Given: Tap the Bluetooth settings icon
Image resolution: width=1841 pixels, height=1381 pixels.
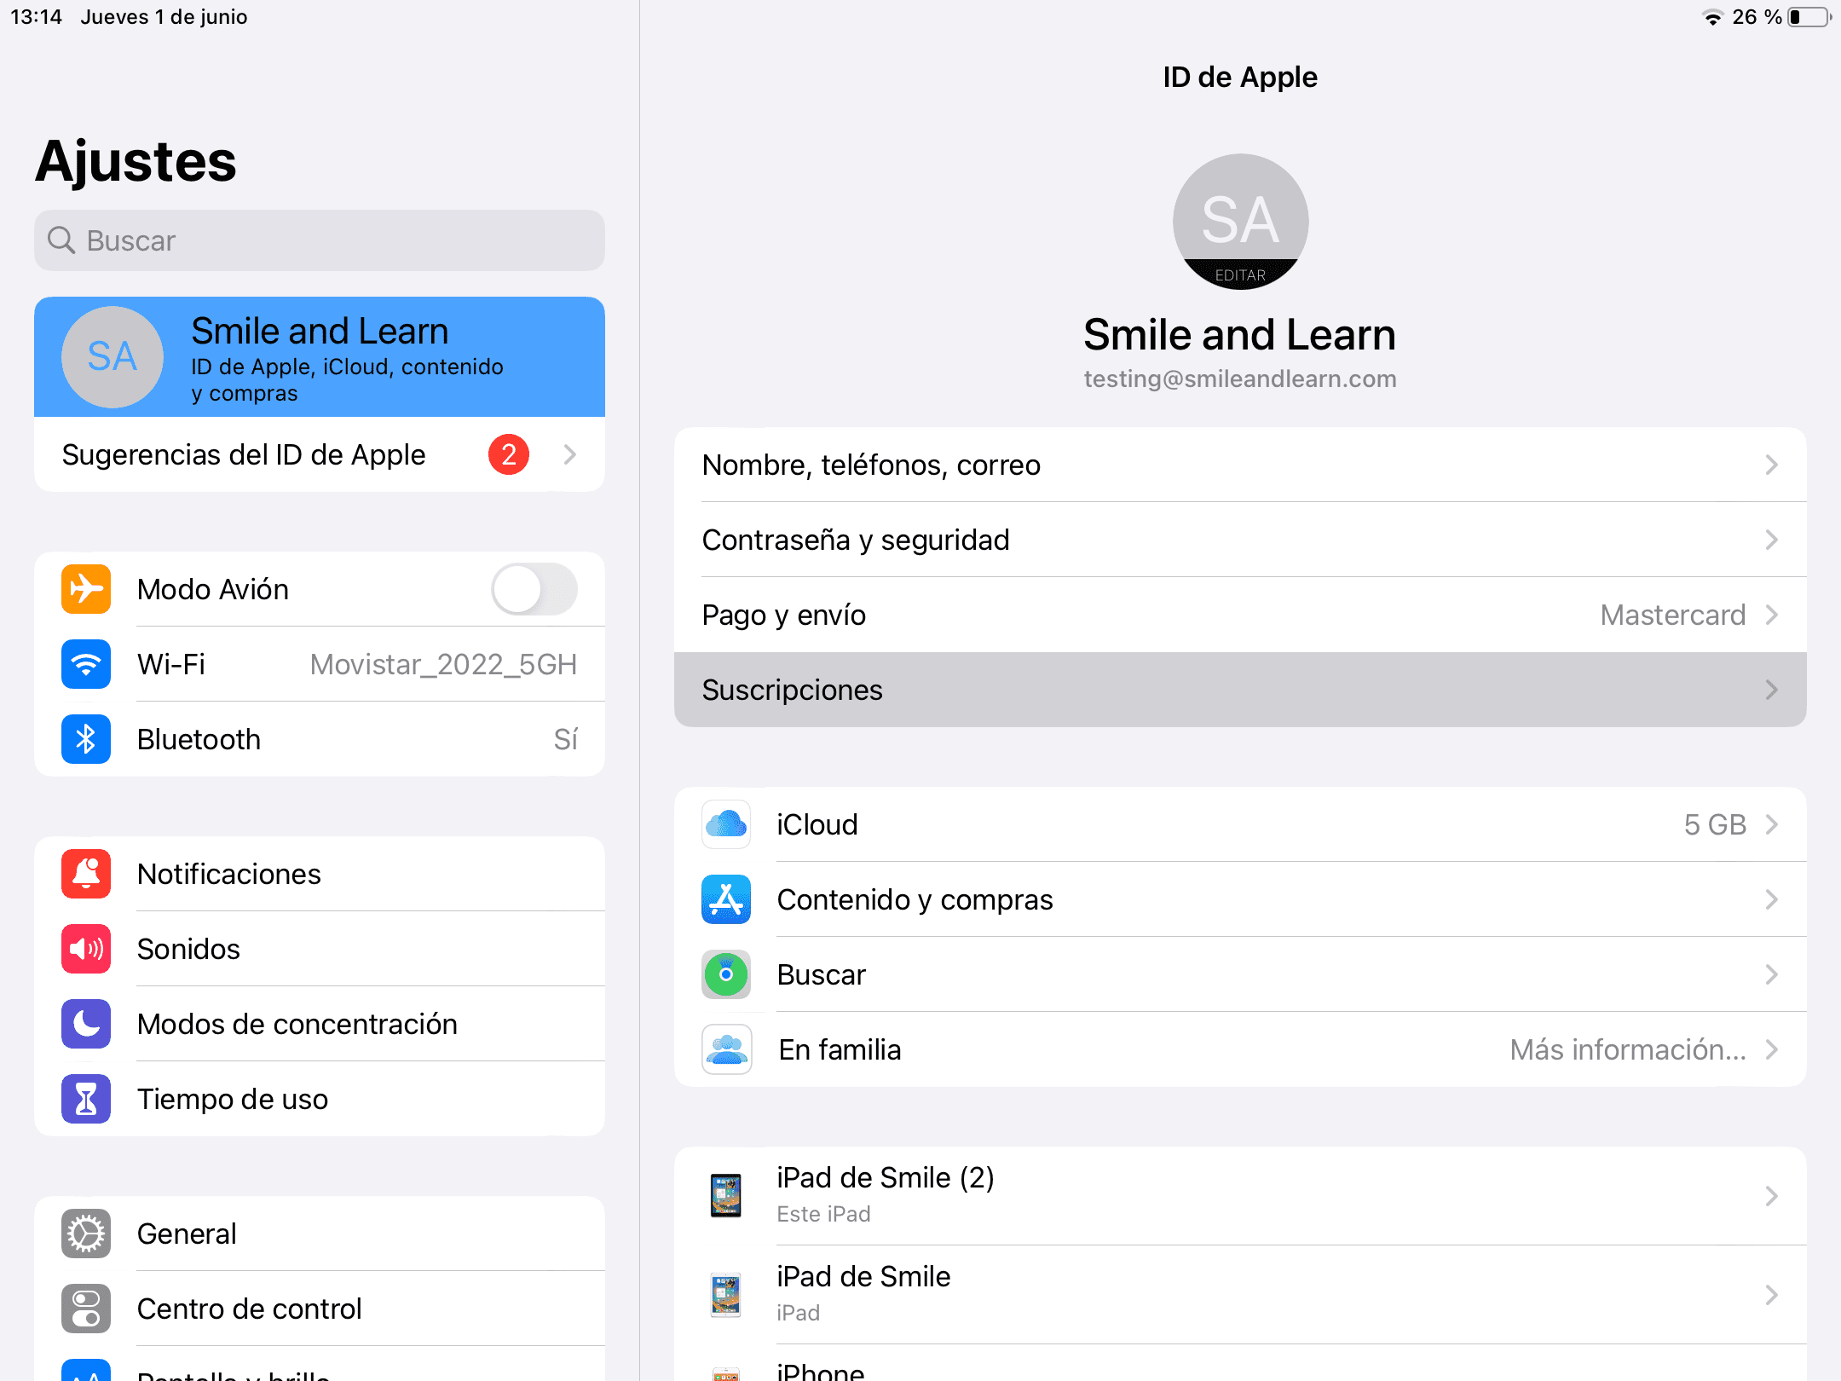Looking at the screenshot, I should [x=86, y=739].
